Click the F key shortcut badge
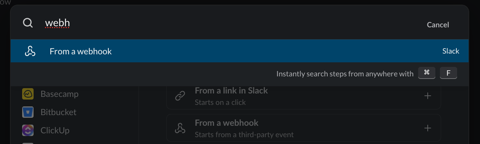This screenshot has height=144, width=480. point(448,73)
